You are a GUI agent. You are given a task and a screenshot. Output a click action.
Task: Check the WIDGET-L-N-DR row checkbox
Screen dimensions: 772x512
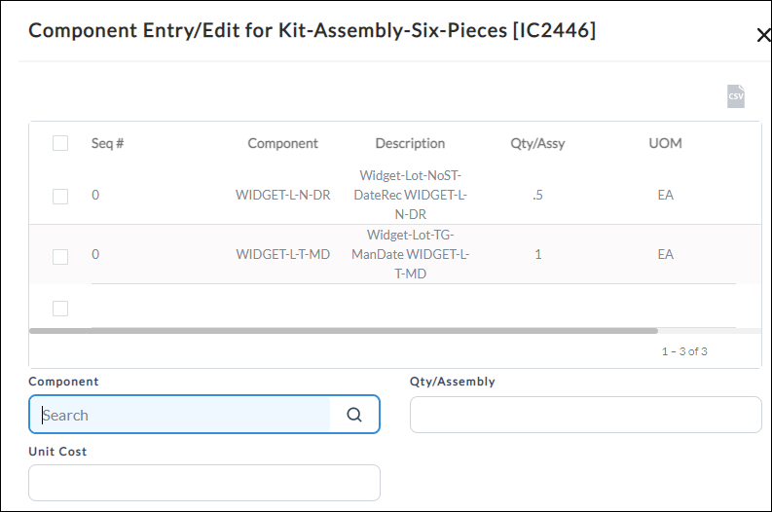(x=60, y=196)
